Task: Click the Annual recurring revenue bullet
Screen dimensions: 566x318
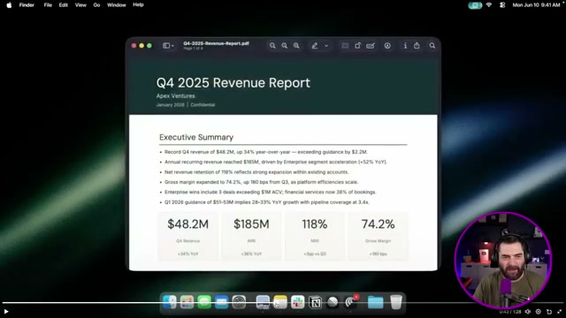Action: click(275, 162)
